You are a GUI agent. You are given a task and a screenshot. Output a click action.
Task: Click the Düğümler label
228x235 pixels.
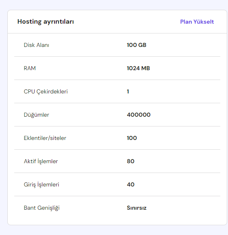click(x=37, y=115)
